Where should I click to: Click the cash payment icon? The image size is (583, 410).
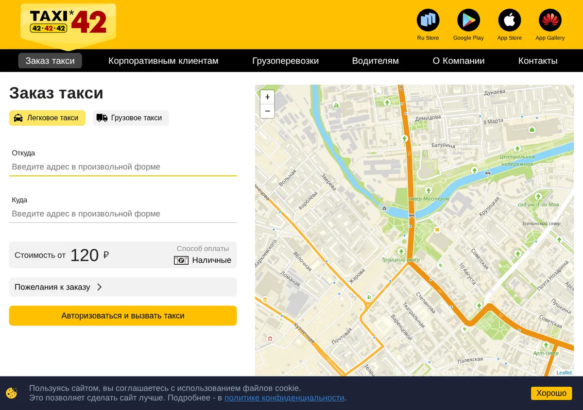point(181,260)
